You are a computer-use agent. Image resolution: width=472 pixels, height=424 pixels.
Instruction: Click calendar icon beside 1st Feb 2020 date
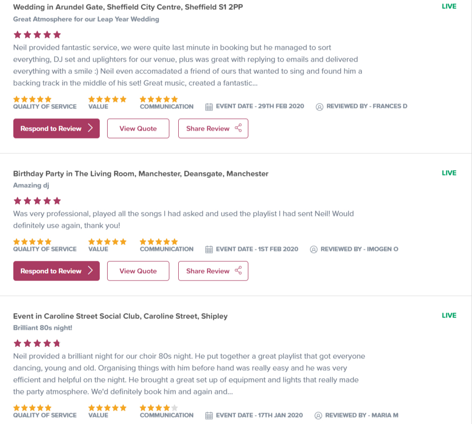coord(209,249)
